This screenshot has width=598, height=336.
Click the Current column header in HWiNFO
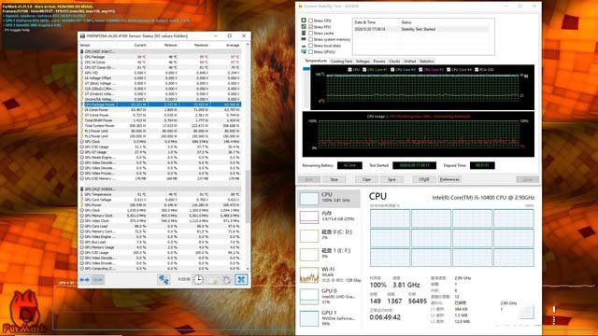click(140, 45)
